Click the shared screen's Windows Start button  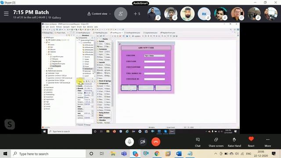tap(44, 131)
